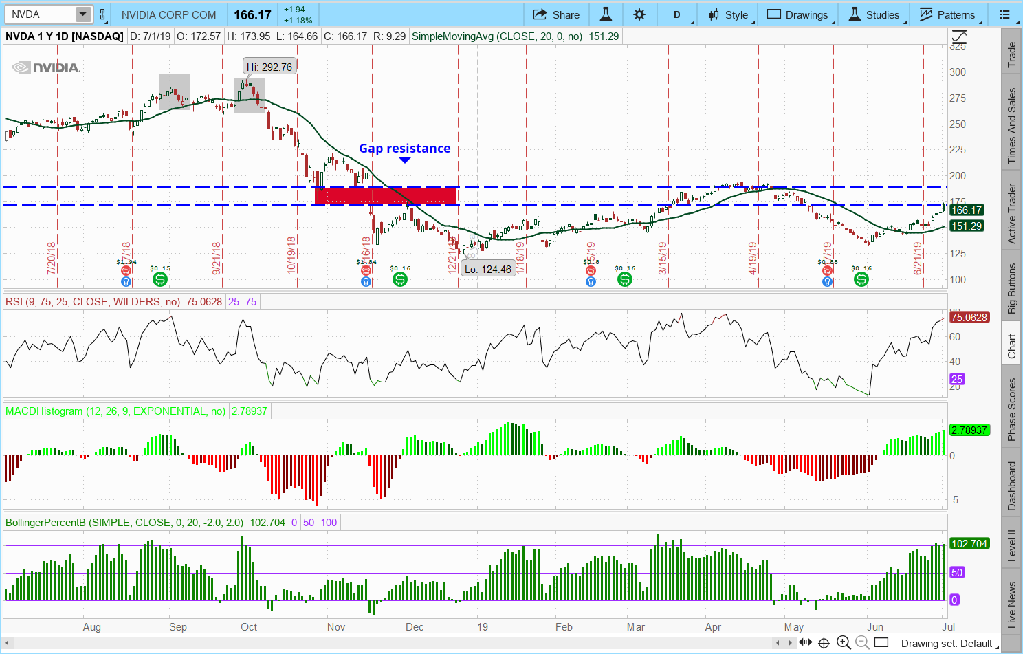Image resolution: width=1023 pixels, height=654 pixels.
Task: Click the 2.78937 MACD axis bubble
Action: point(969,430)
